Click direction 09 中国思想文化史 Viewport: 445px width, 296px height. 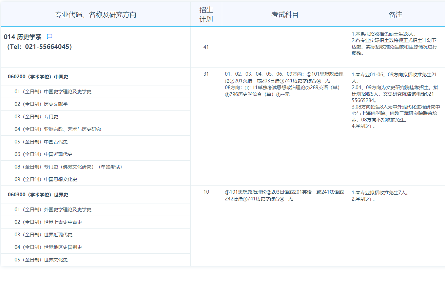(x=45, y=179)
